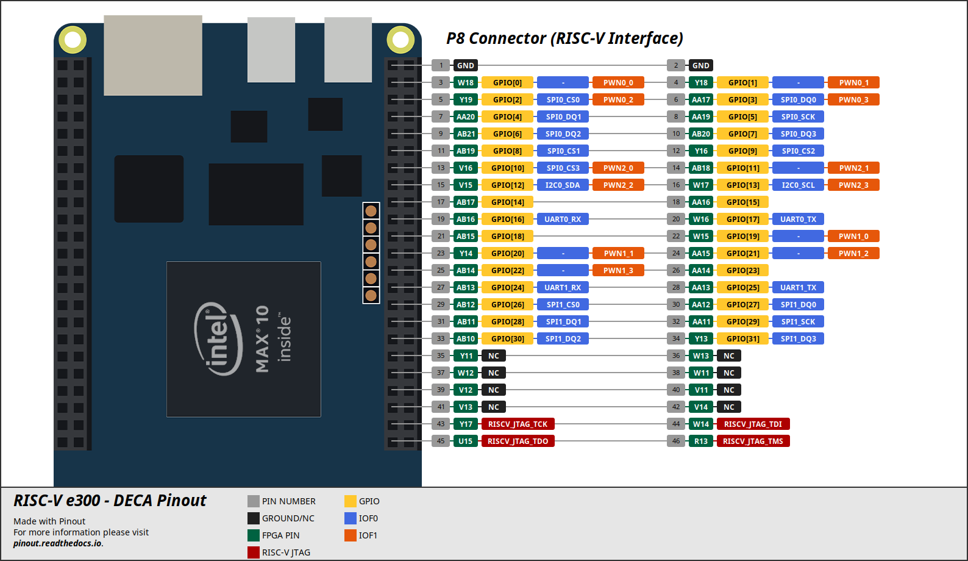Click the SPI0_CS0 label

(x=563, y=99)
